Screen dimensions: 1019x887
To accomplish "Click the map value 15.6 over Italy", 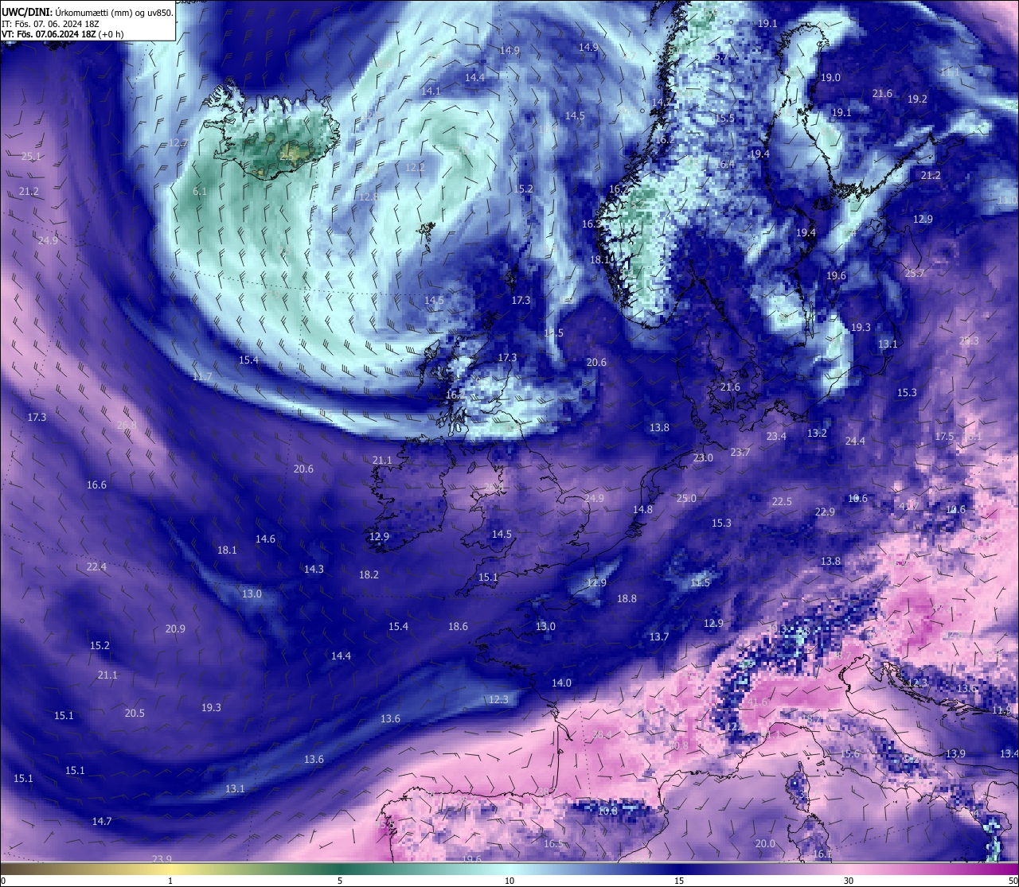I will tap(850, 754).
